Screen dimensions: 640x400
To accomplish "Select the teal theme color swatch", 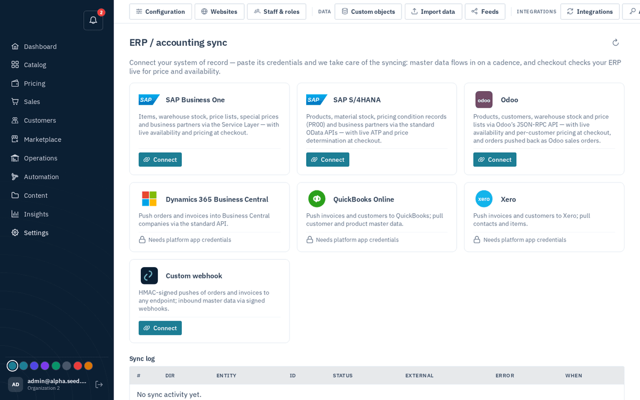I will click(x=12, y=366).
